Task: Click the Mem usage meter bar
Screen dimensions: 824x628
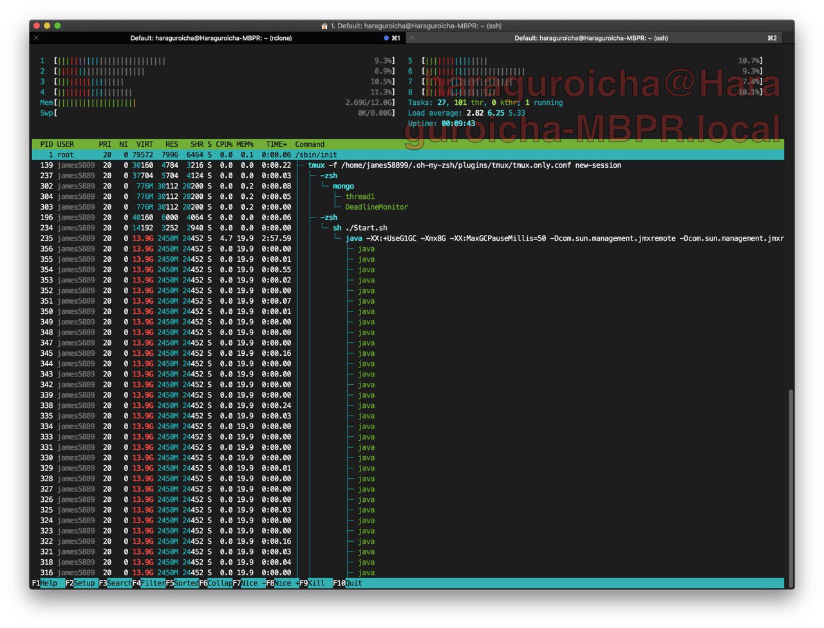Action: click(218, 102)
